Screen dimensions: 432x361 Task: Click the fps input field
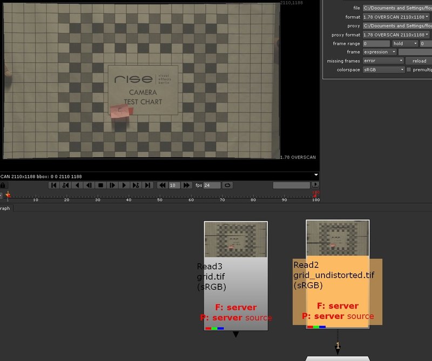click(x=212, y=185)
